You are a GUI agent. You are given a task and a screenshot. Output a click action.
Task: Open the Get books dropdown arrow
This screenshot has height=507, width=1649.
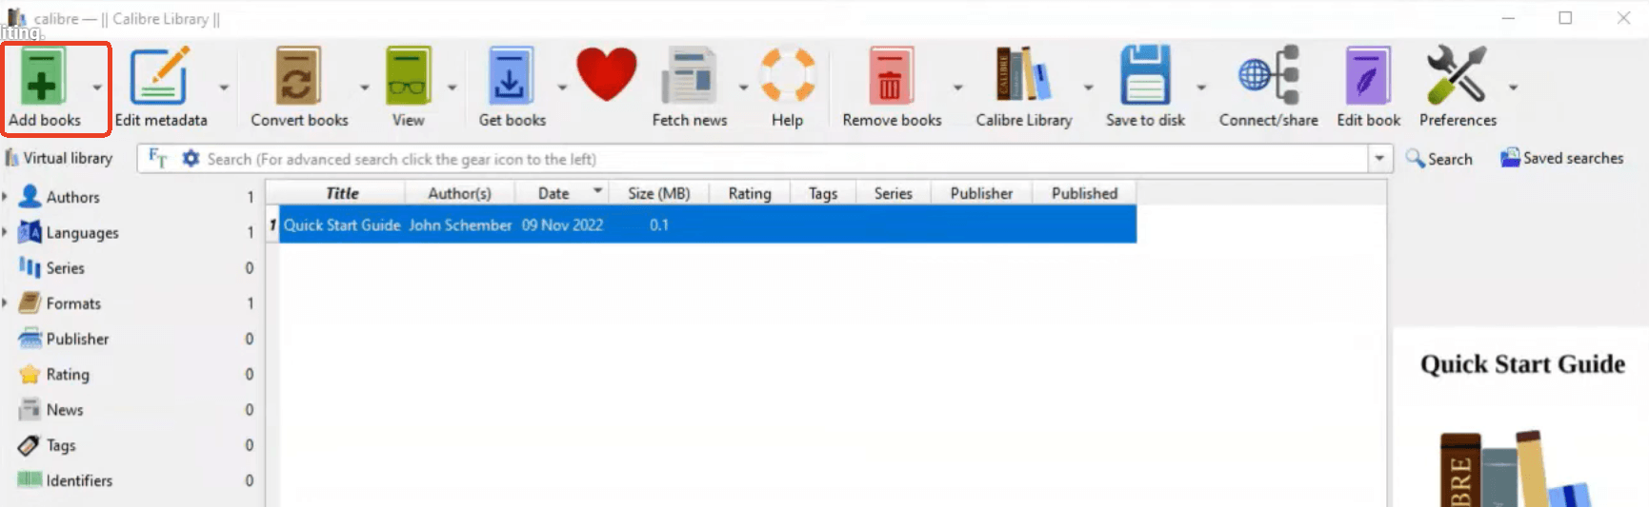(562, 88)
